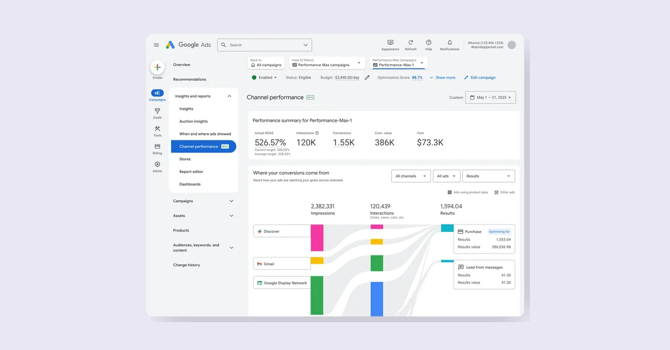The image size is (670, 350).
Task: Click the 1.55K conversions value
Action: tap(343, 143)
